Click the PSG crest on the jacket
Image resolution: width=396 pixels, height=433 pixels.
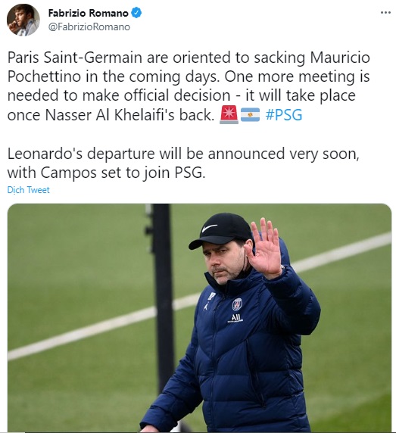pos(237,304)
